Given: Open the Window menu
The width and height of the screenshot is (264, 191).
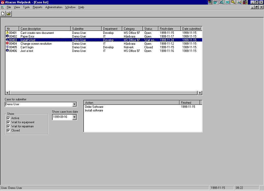Looking at the screenshot, I should coord(70,7).
